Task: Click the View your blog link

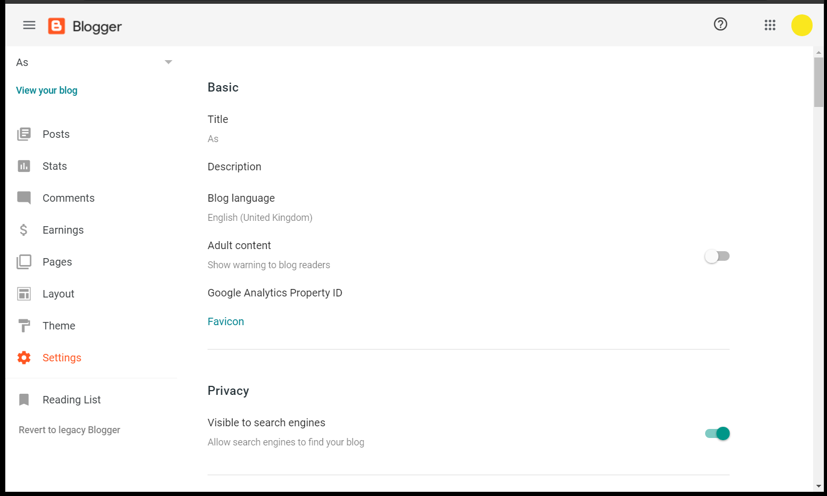Action: click(47, 90)
